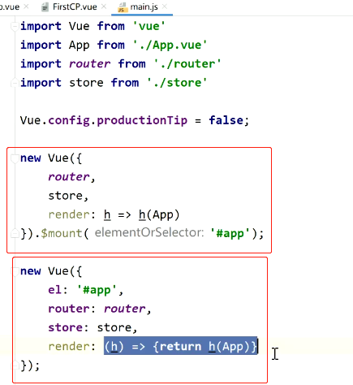Click the App identifier in second import

[79, 45]
